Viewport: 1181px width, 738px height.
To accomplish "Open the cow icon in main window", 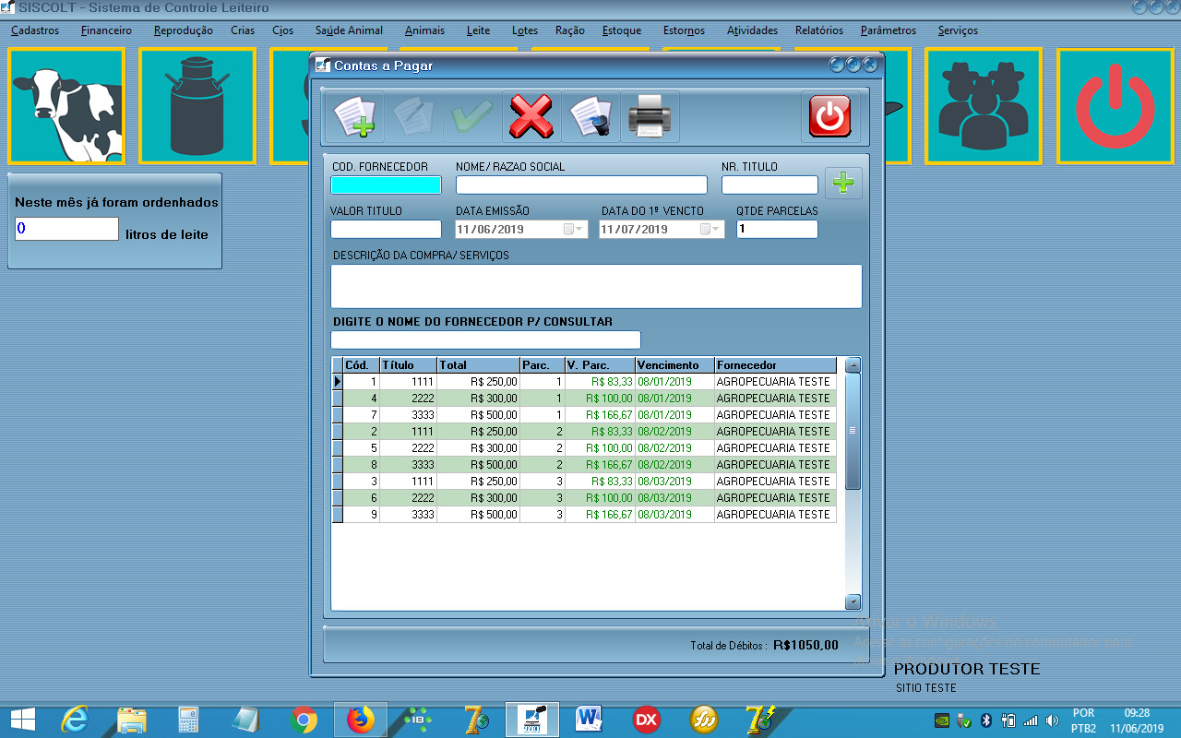I will (66, 106).
